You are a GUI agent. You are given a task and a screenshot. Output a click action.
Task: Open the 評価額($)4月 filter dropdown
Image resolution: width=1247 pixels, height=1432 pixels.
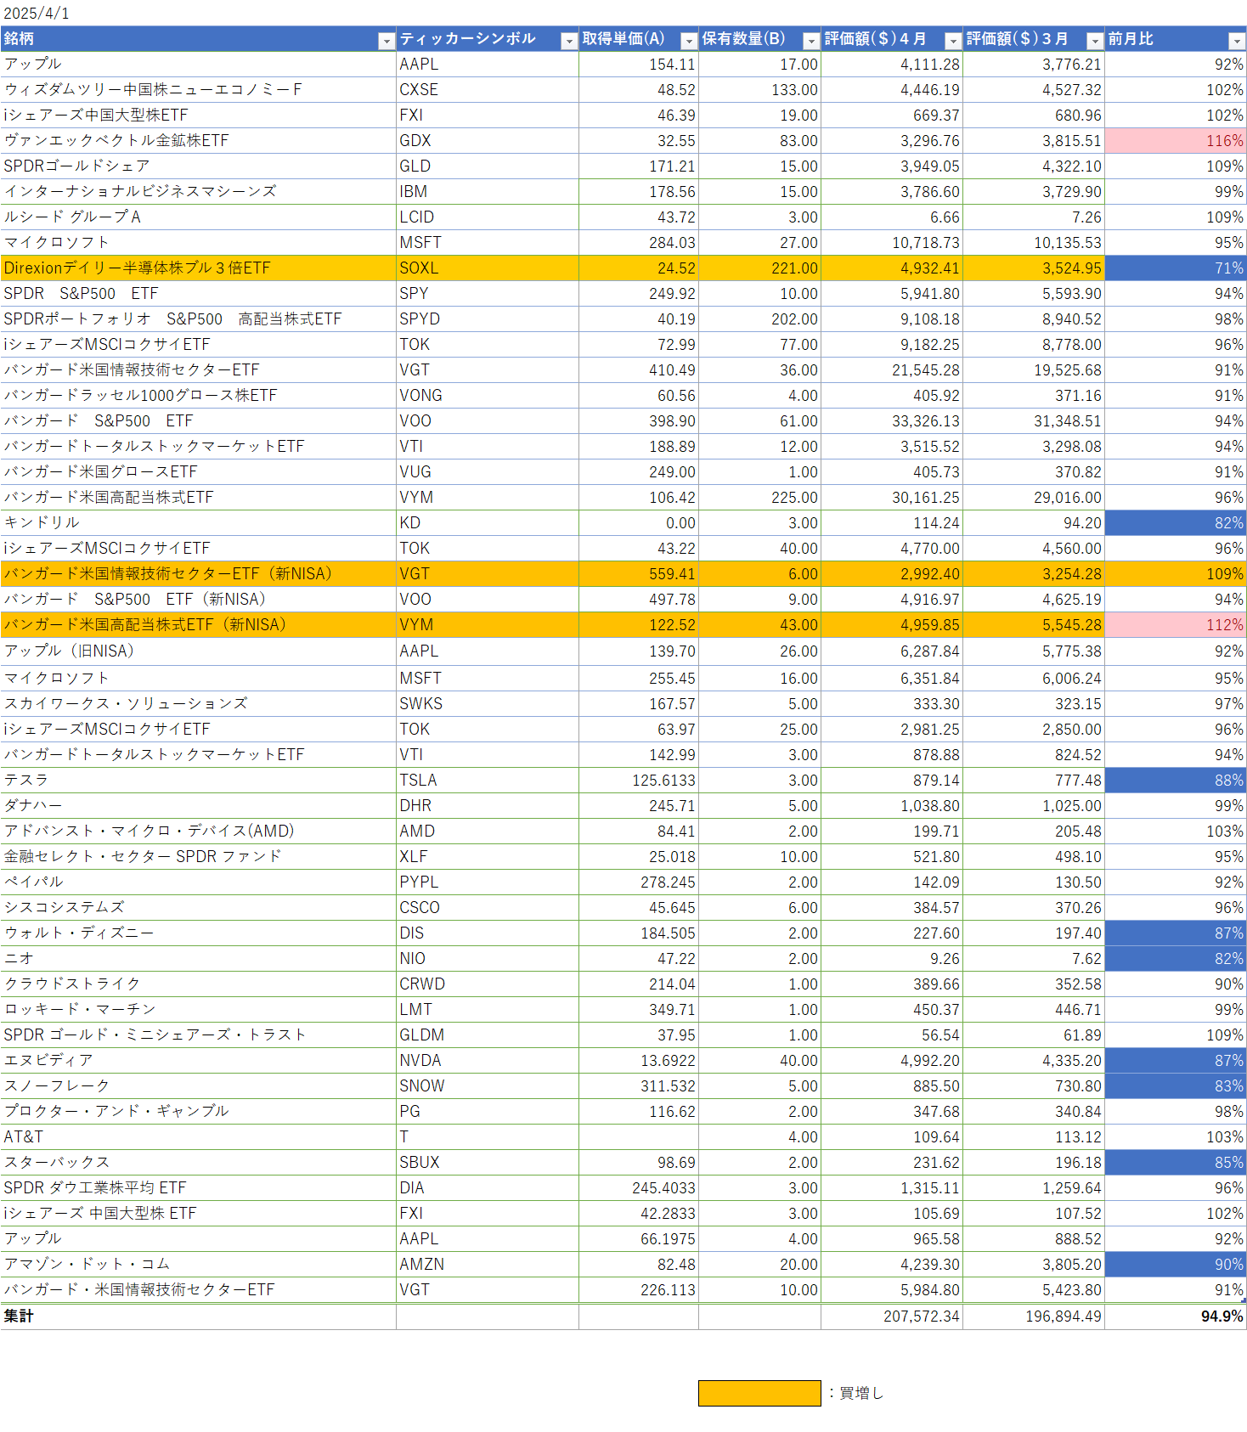[x=953, y=41]
